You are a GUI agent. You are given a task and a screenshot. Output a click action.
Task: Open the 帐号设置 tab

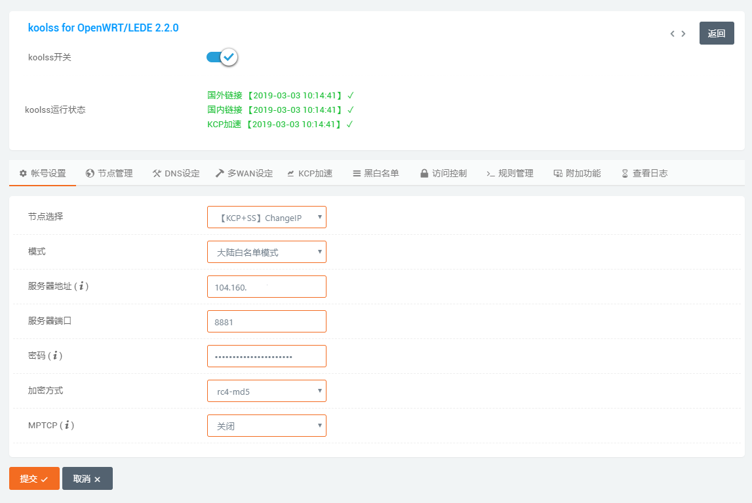(x=43, y=173)
